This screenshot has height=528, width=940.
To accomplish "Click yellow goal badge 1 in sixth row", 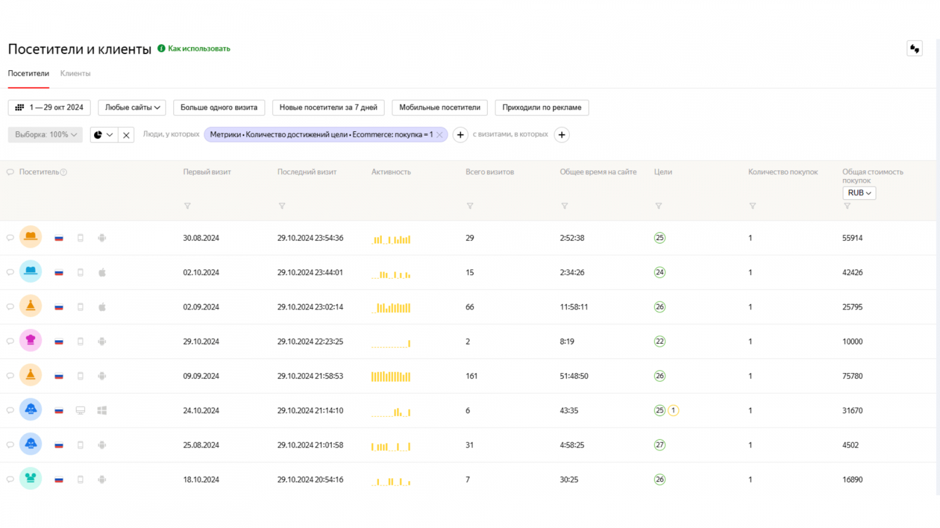I will (673, 411).
